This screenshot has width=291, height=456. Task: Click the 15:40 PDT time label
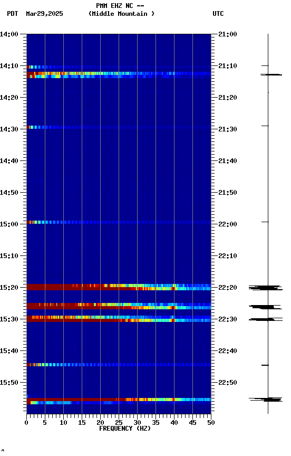(9, 351)
